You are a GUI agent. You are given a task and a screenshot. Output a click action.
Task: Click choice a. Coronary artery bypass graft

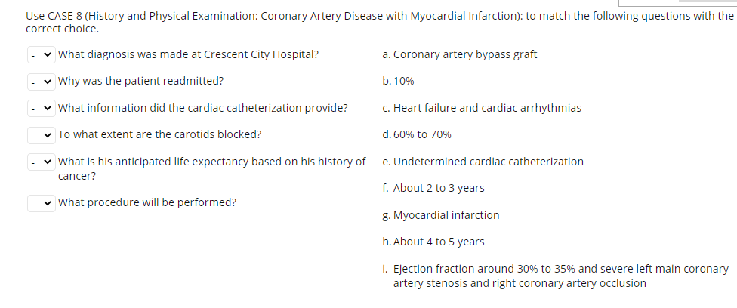(460, 54)
